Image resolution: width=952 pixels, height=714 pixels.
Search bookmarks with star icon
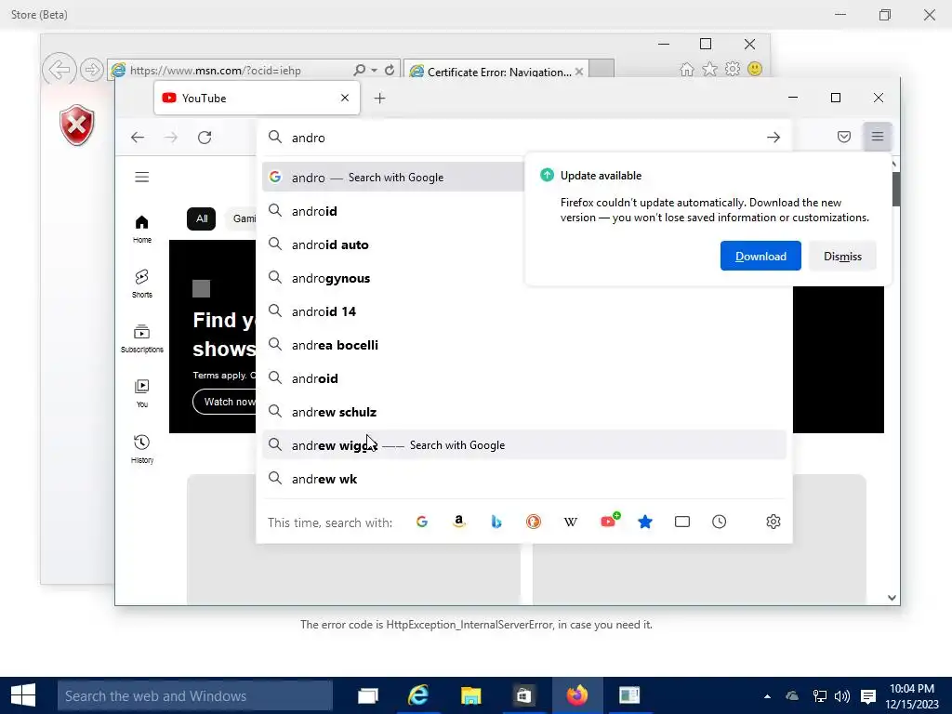tap(645, 522)
